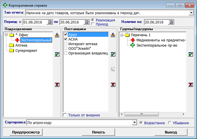Click the green cross icon in the title bar
This screenshot has width=197, height=139.
pos(5,5)
